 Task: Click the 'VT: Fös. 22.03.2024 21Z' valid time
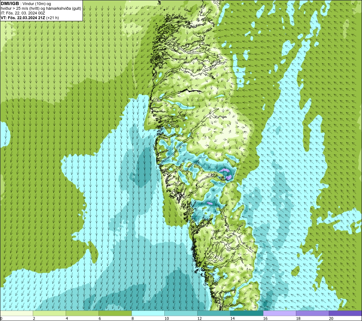tap(23, 18)
